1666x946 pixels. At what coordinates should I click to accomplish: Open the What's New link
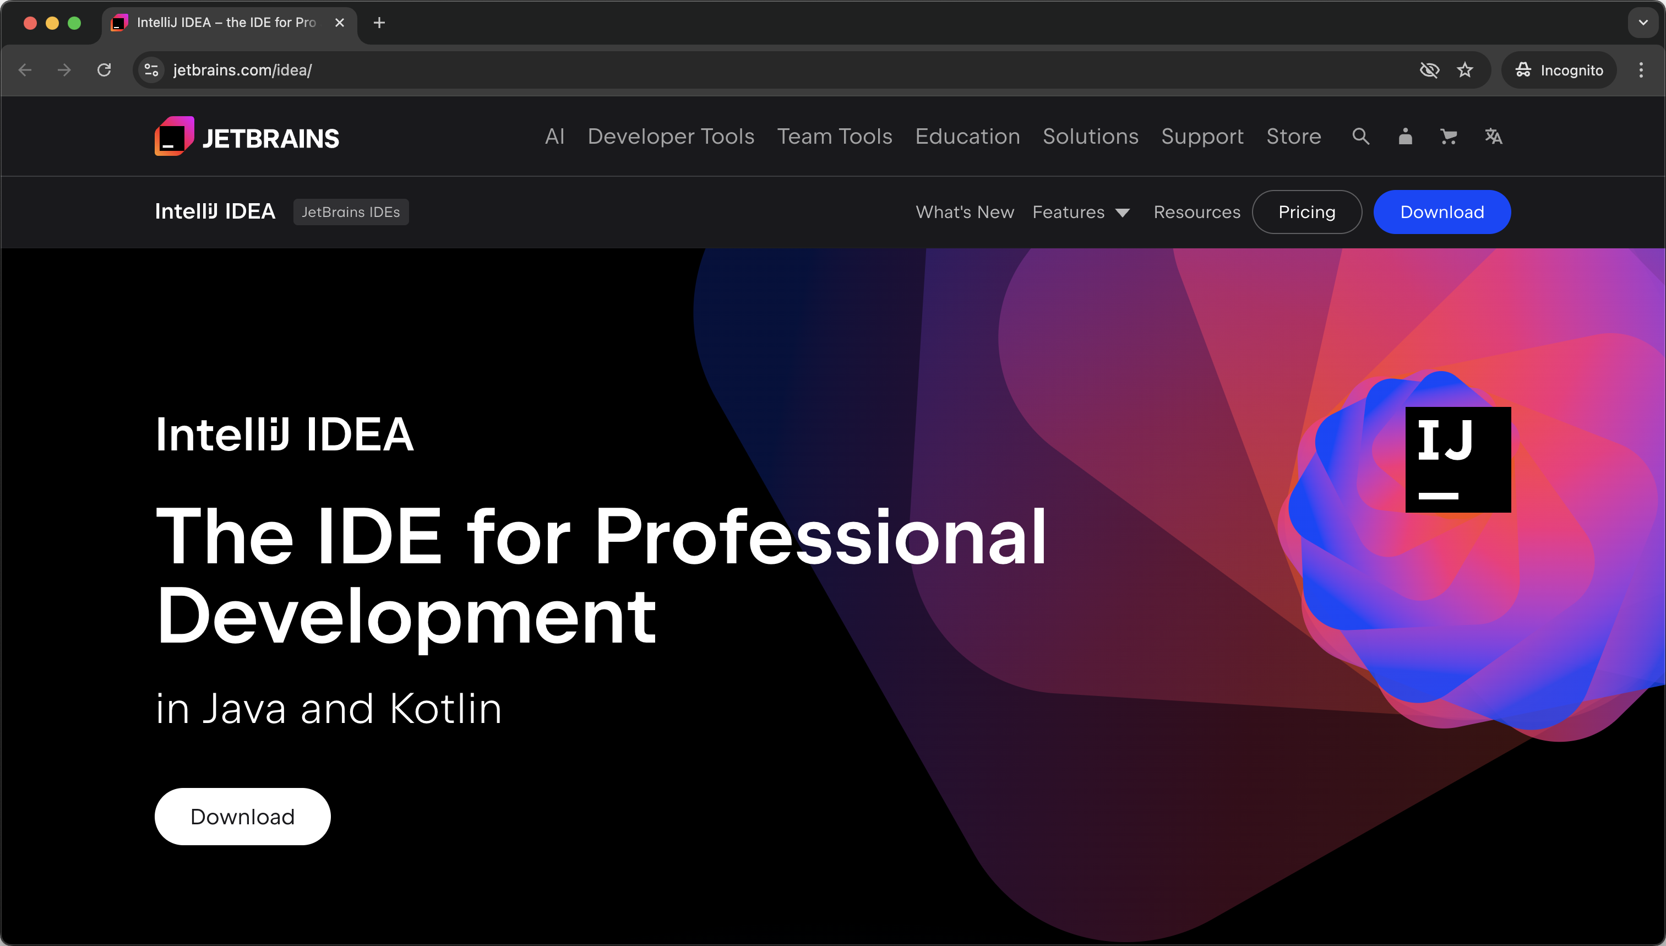(x=965, y=212)
